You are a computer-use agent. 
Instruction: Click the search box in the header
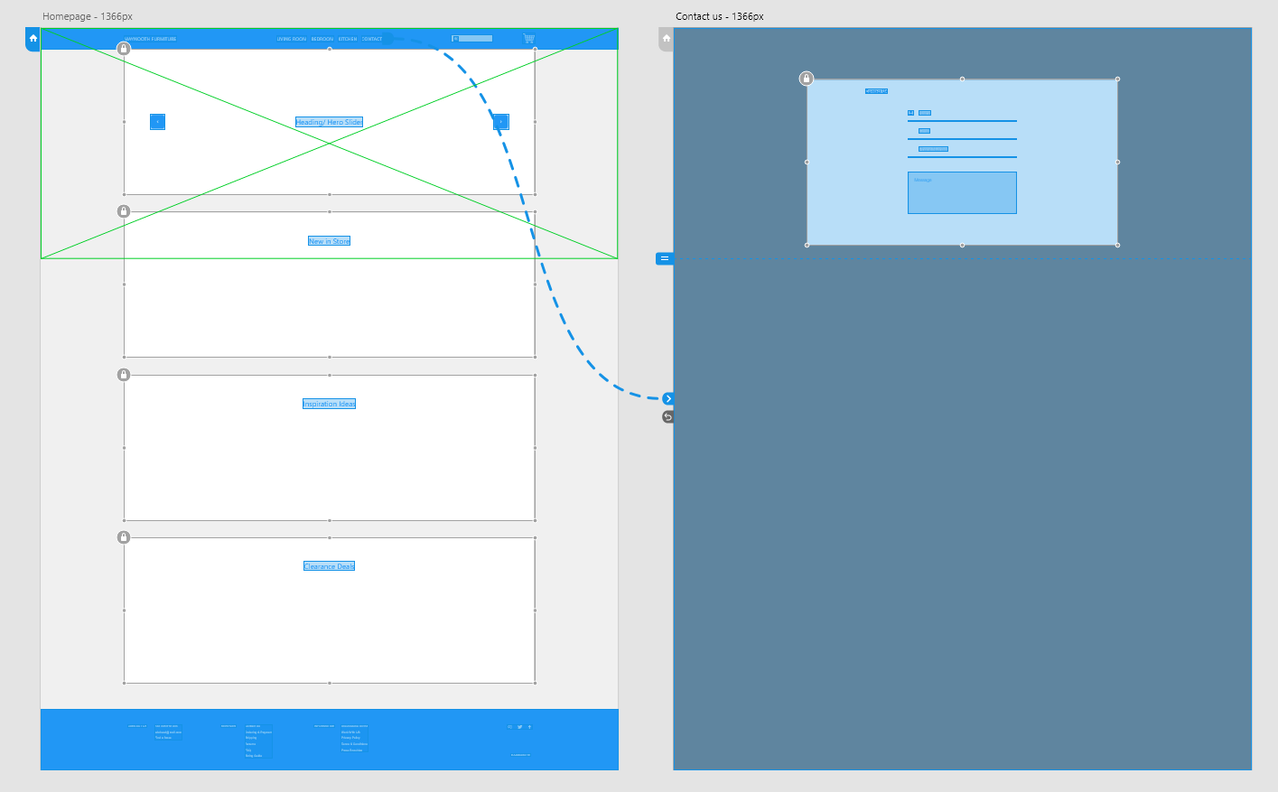tap(472, 39)
